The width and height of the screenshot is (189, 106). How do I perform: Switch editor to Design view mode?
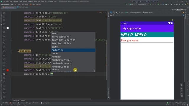(x=184, y=10)
